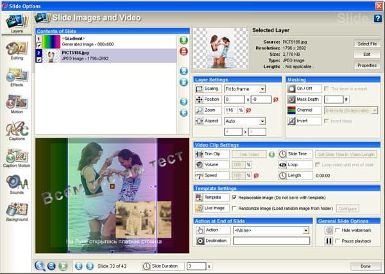Click the Destination input field

(271, 241)
